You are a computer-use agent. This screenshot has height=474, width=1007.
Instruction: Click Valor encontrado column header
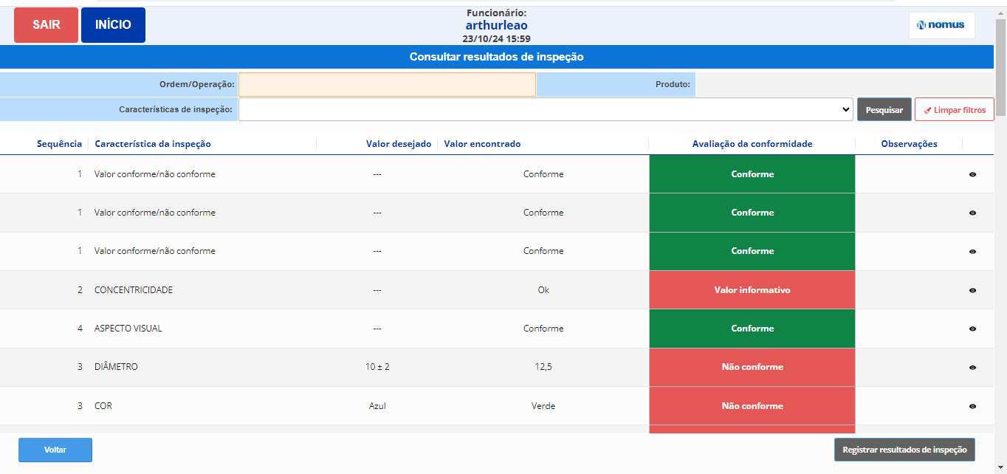(x=482, y=144)
